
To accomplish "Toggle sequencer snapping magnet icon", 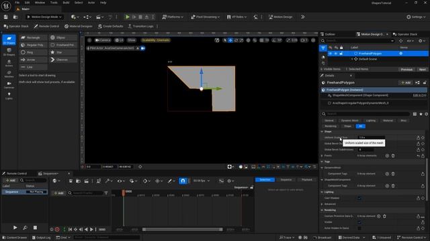I will (183, 181).
